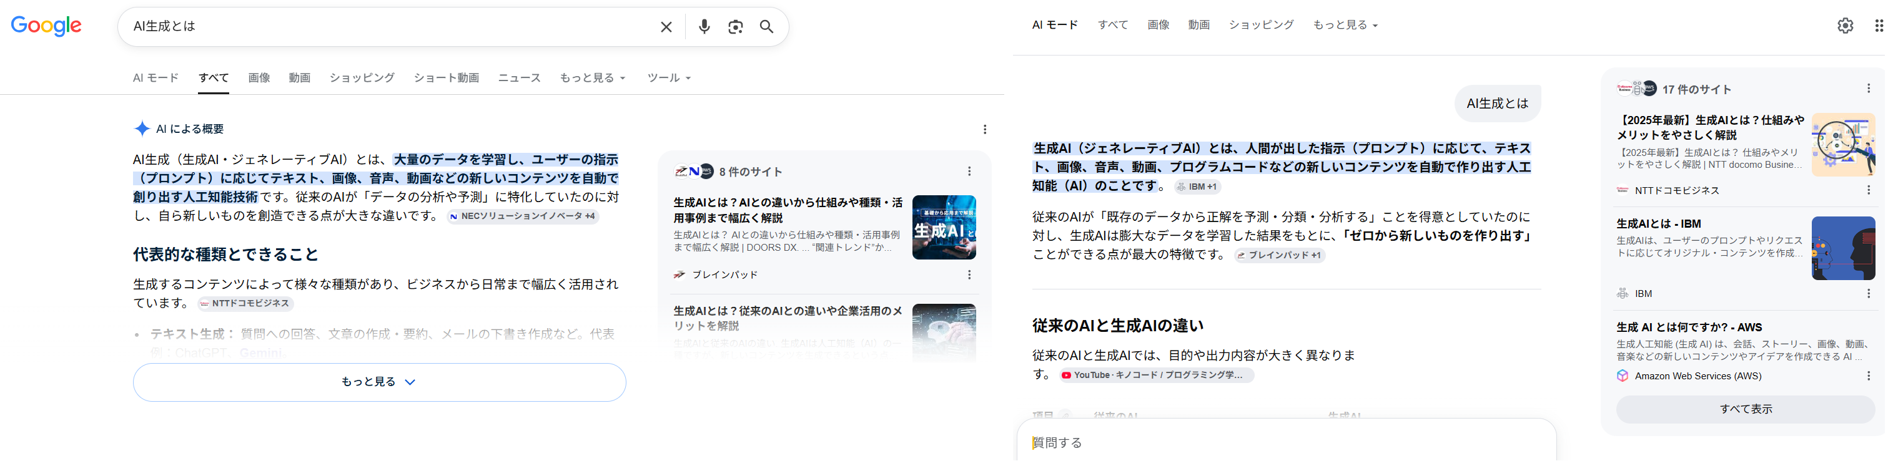Click the AI生成とは query bubble
The width and height of the screenshot is (1888, 461).
pyautogui.click(x=1498, y=103)
